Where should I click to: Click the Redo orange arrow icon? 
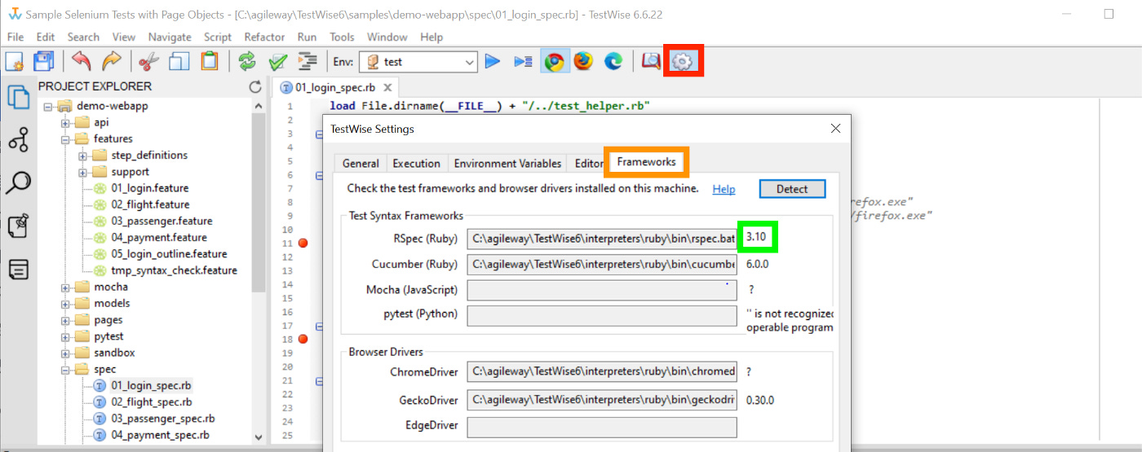111,61
